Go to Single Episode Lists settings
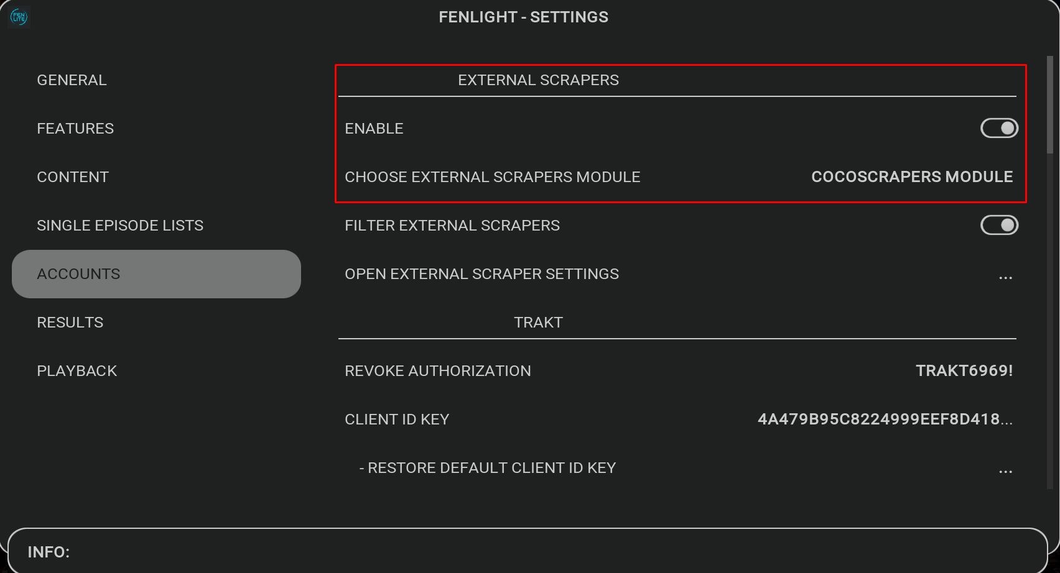This screenshot has width=1060, height=573. point(120,226)
